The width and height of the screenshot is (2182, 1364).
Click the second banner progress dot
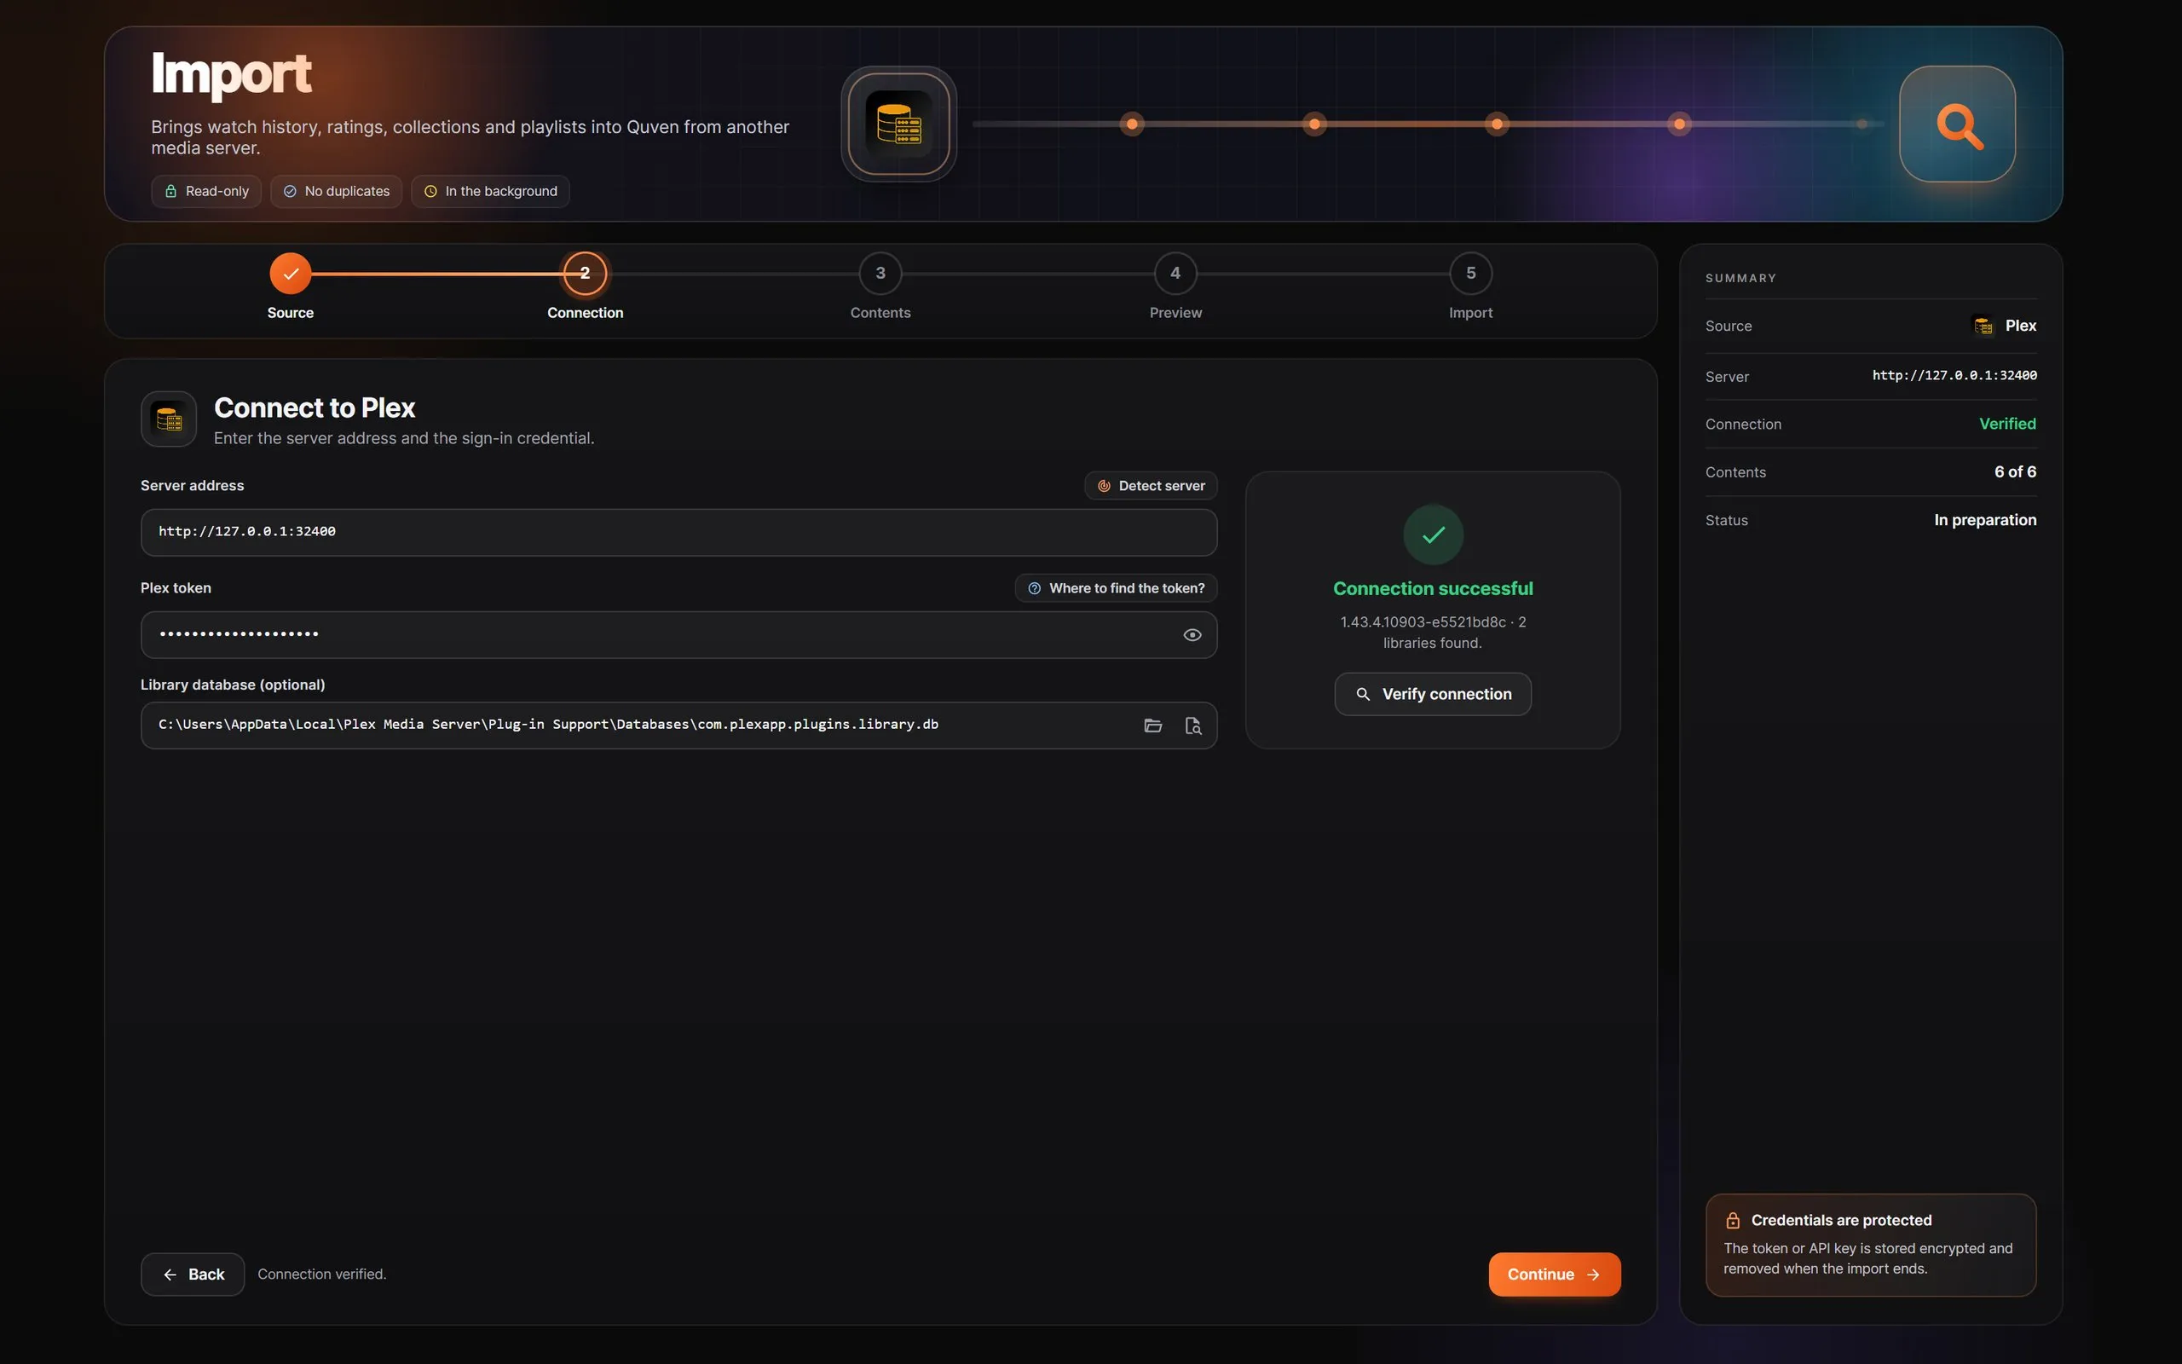click(1314, 124)
